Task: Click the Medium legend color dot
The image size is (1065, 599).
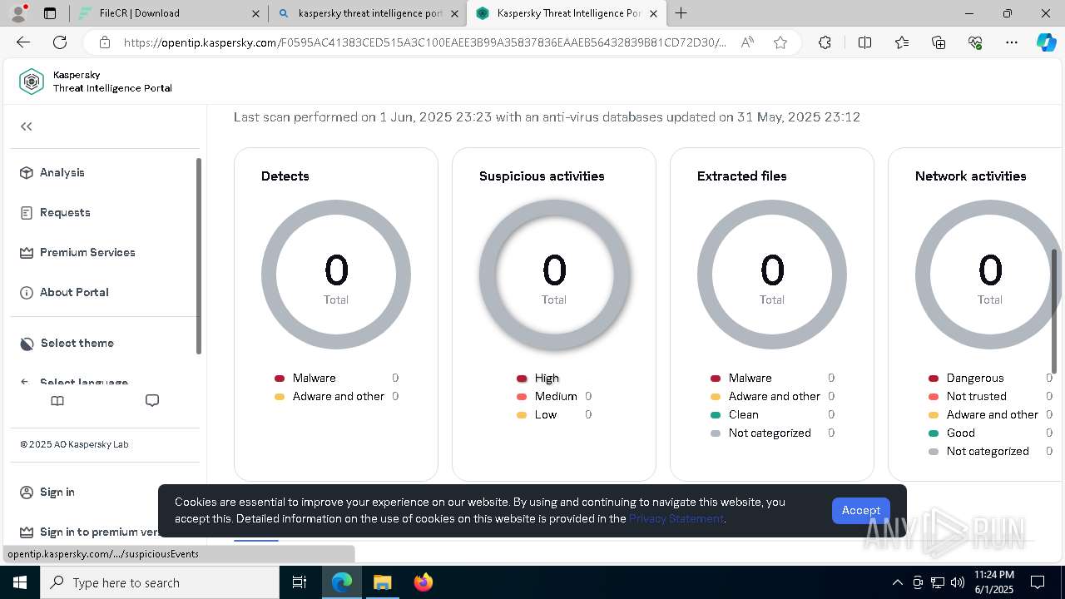Action: click(522, 397)
